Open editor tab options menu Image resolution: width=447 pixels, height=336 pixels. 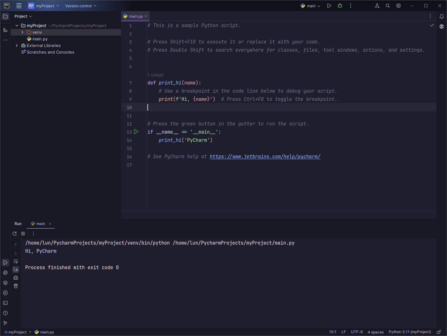430,16
